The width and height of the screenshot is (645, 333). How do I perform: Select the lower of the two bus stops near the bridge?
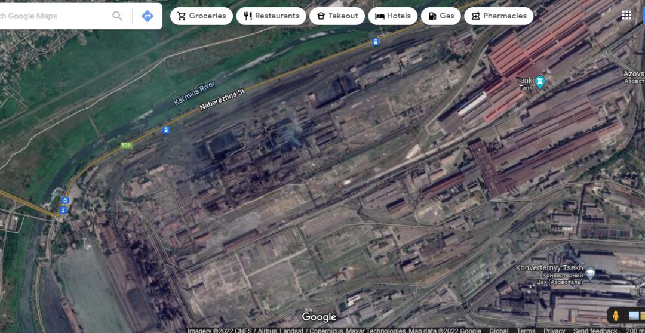[63, 210]
